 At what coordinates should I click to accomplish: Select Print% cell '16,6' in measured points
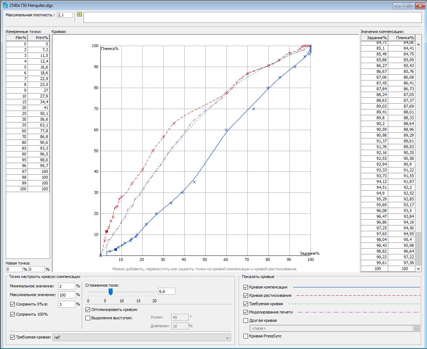tap(39, 67)
